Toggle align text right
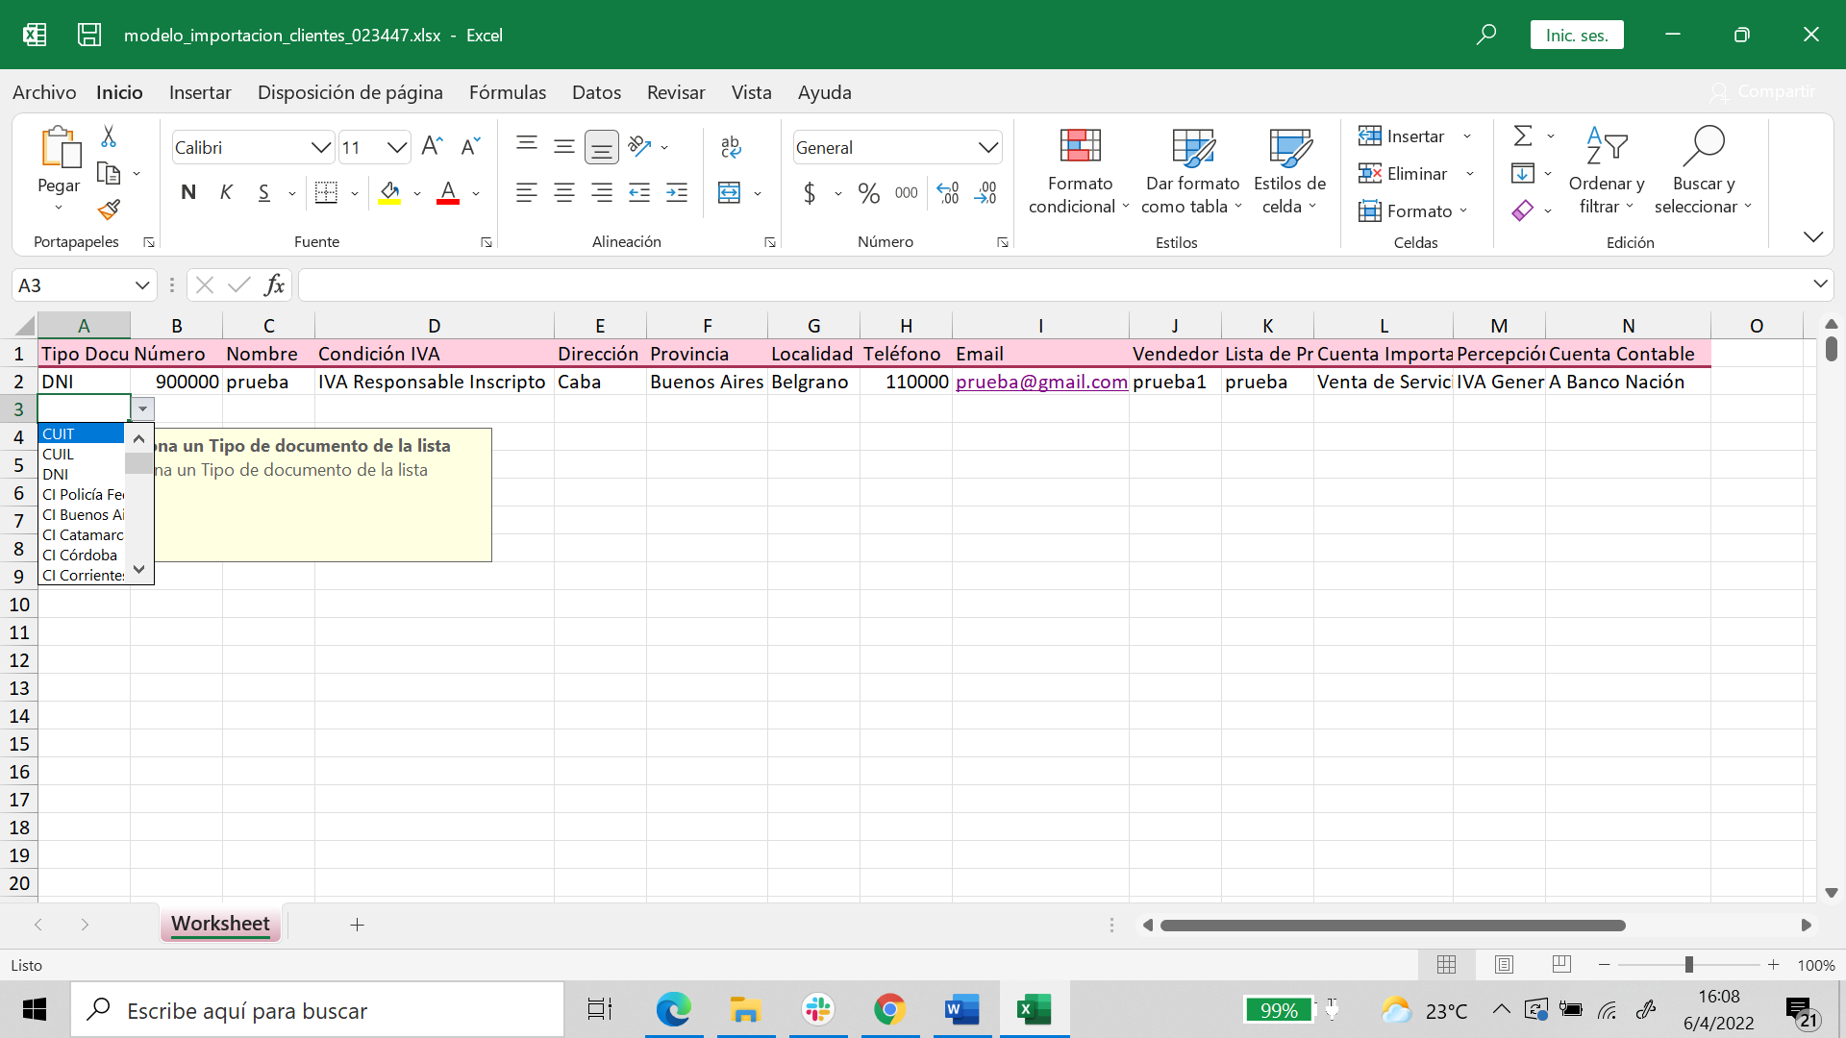This screenshot has width=1846, height=1038. click(x=602, y=192)
